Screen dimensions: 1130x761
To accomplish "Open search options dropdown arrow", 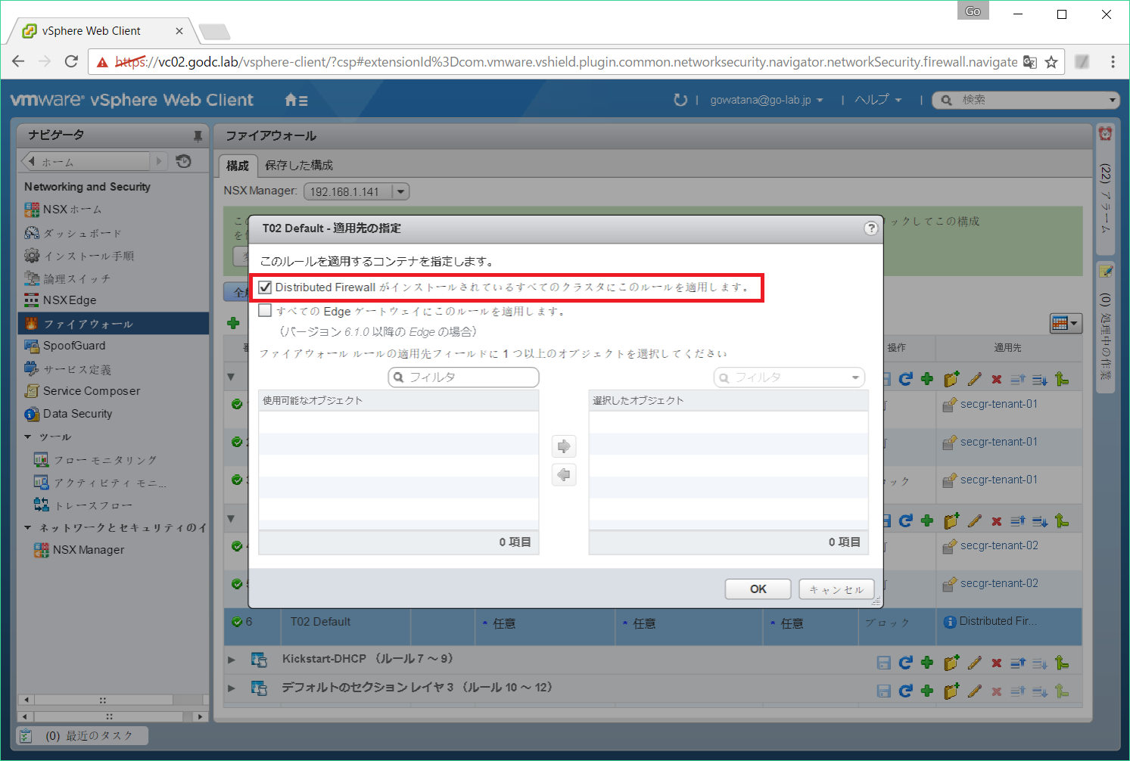I will click(x=1113, y=100).
